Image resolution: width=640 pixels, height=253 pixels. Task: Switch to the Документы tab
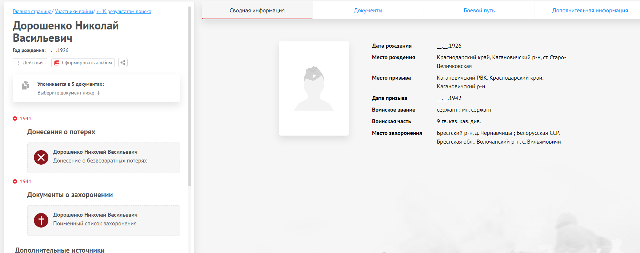point(368,11)
